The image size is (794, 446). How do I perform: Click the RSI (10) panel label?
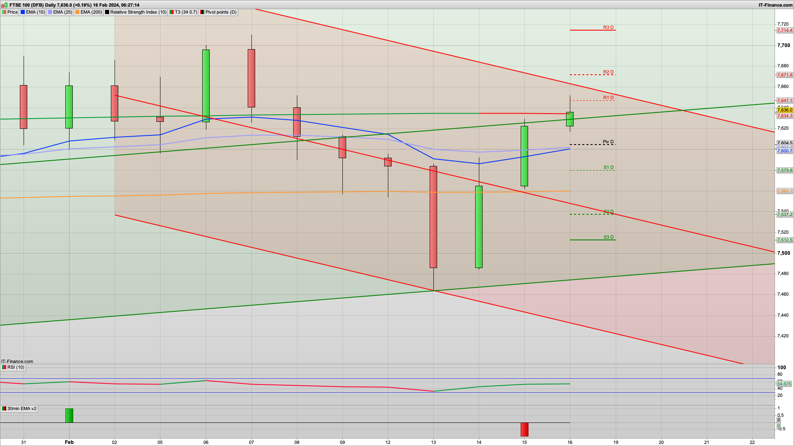(13, 367)
